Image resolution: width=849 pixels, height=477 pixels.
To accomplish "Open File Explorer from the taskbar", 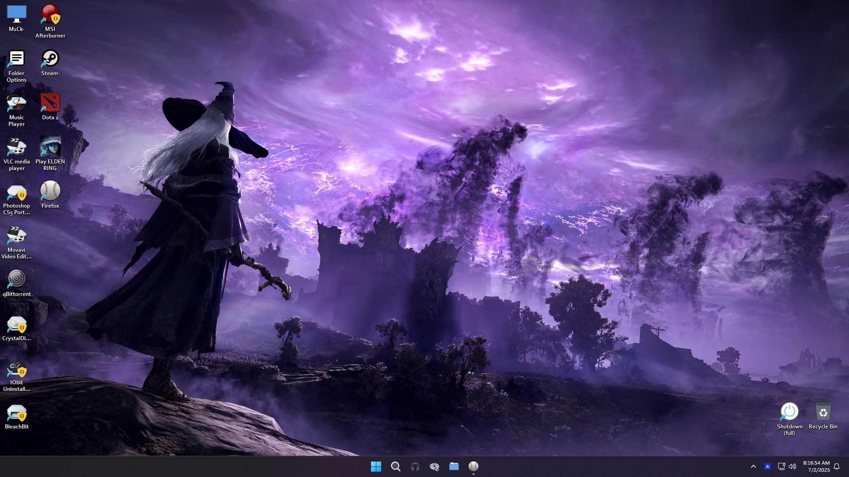I will pyautogui.click(x=454, y=466).
